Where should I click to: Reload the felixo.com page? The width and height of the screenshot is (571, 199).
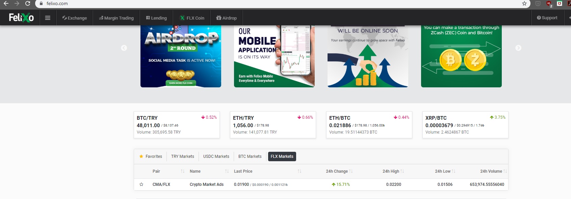(28, 3)
